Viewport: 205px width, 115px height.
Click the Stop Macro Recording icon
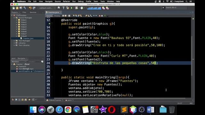pyautogui.click(x=102, y=16)
